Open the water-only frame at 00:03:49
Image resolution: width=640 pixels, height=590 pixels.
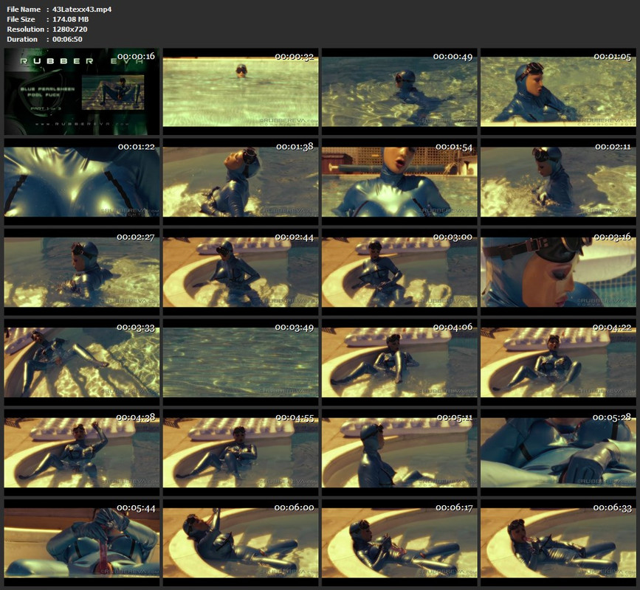coord(241,362)
